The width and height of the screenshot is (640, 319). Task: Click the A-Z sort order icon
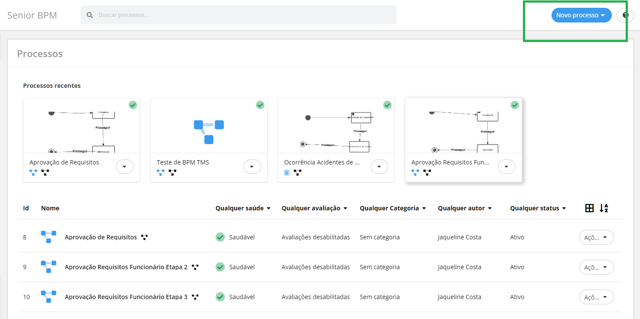pyautogui.click(x=604, y=208)
